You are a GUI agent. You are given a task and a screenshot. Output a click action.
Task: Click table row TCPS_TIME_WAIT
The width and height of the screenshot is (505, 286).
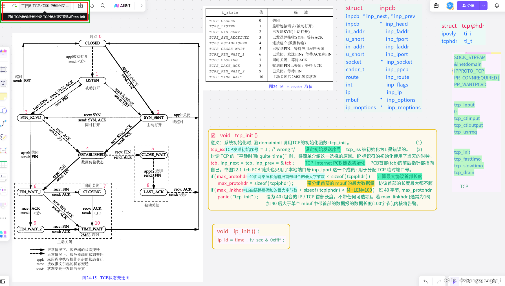[269, 77]
